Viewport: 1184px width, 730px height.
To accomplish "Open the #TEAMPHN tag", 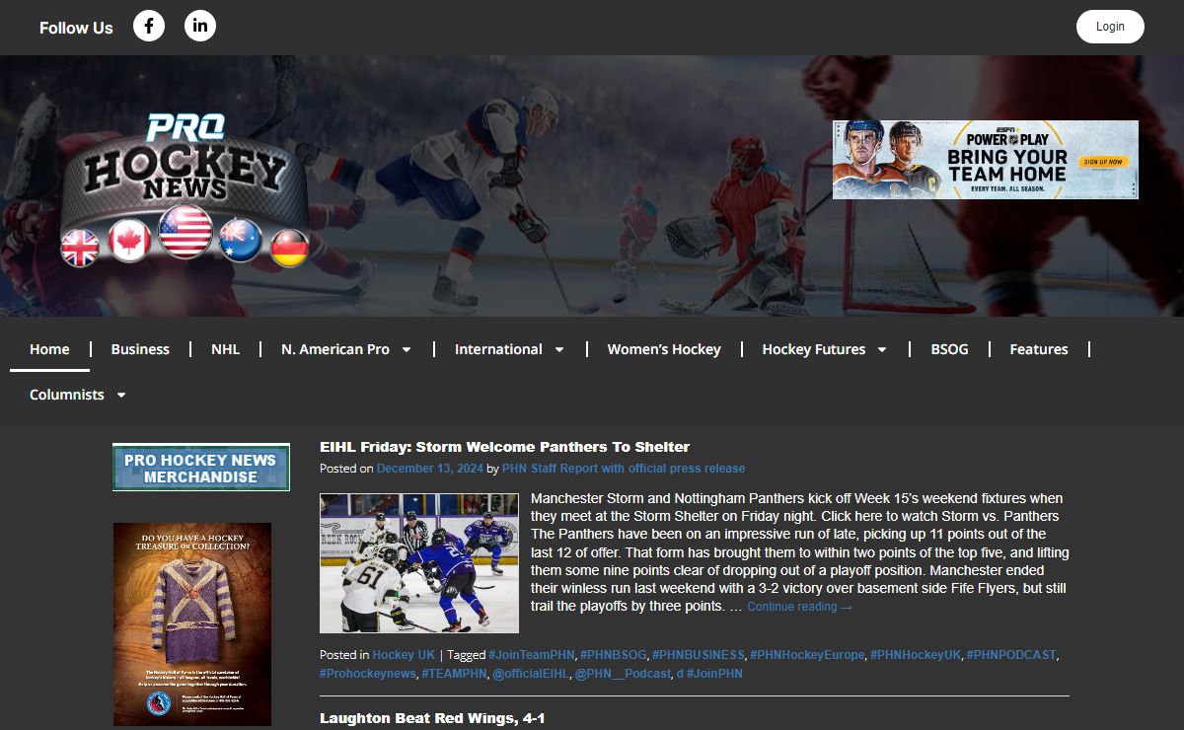I will click(454, 674).
